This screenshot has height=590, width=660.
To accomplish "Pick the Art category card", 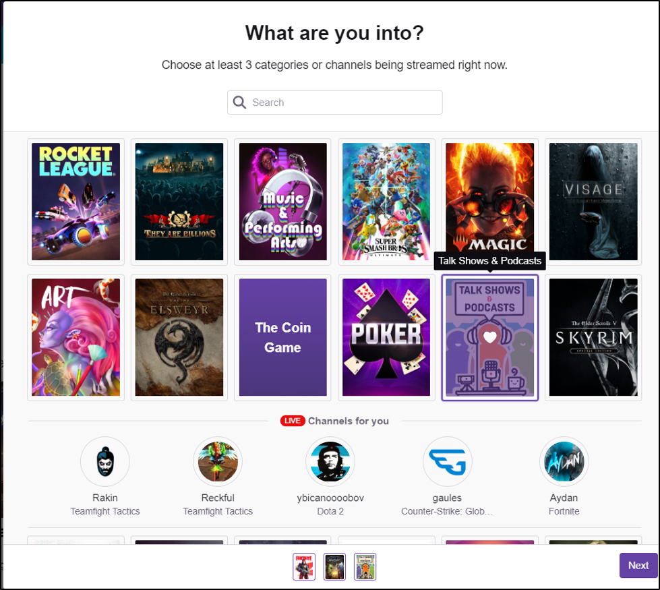I will tap(76, 337).
